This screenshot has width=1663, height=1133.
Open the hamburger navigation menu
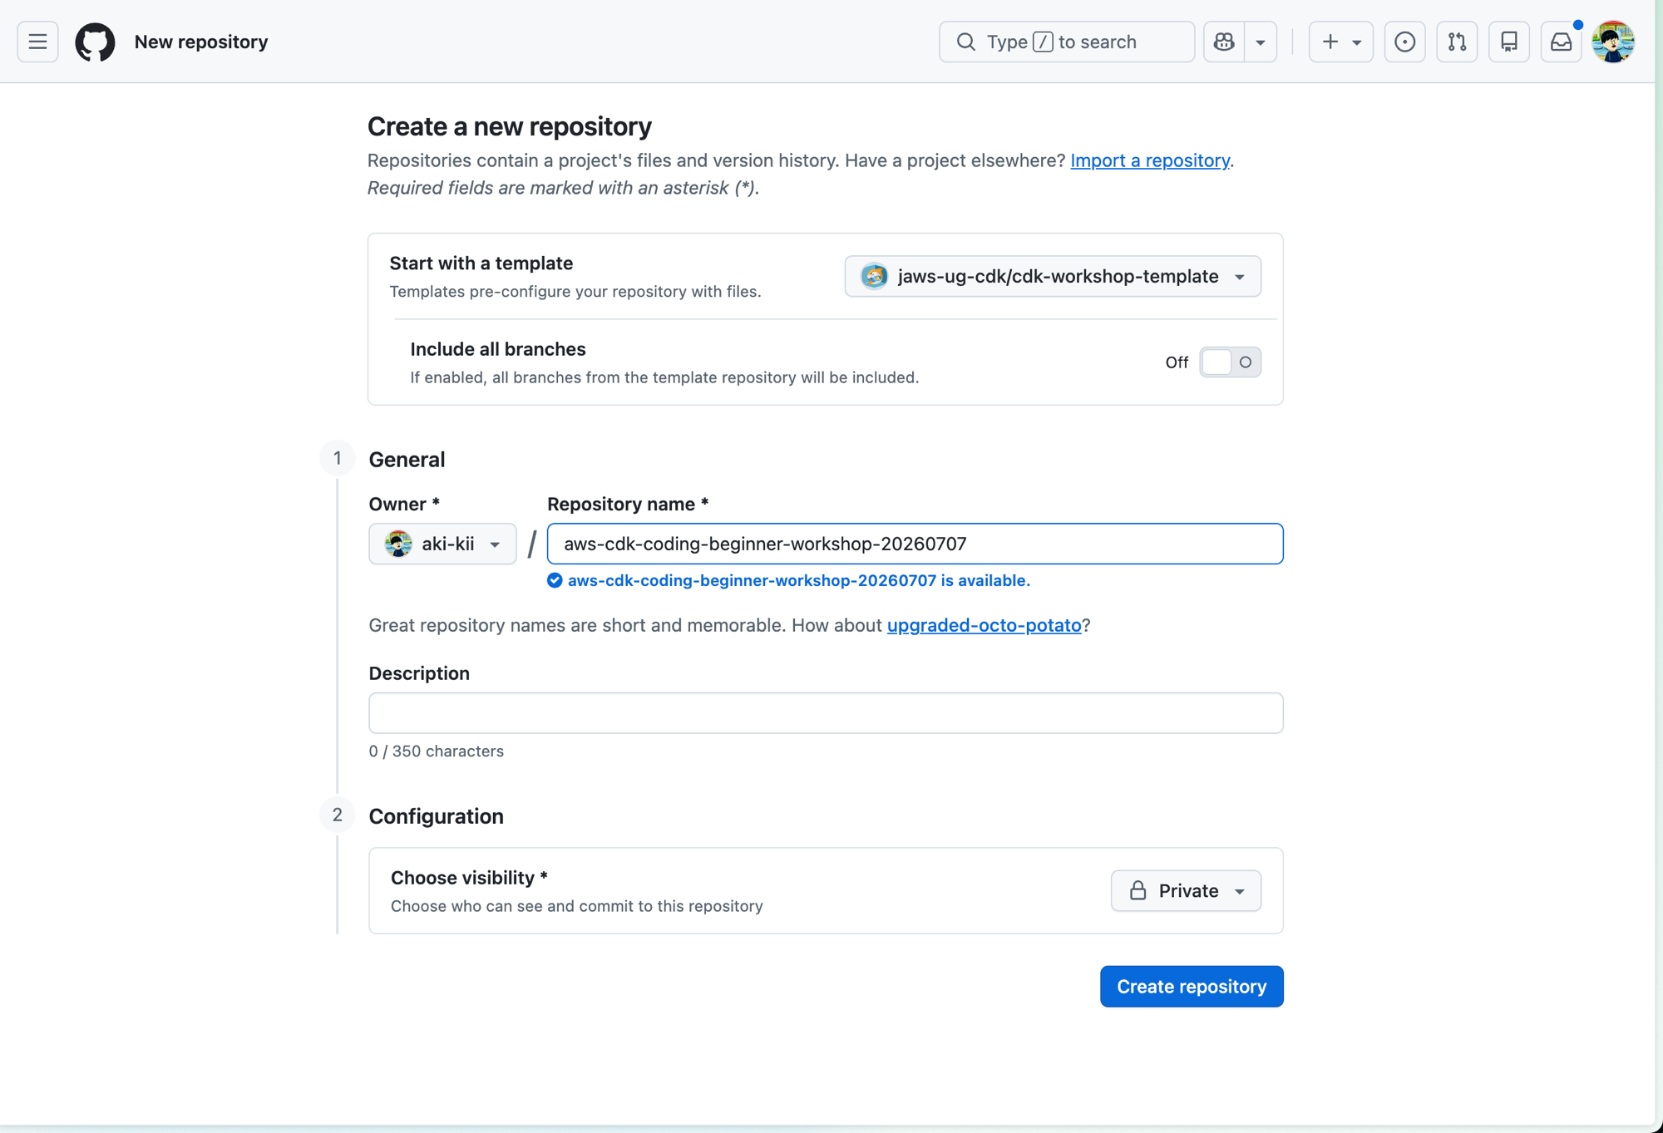37,42
